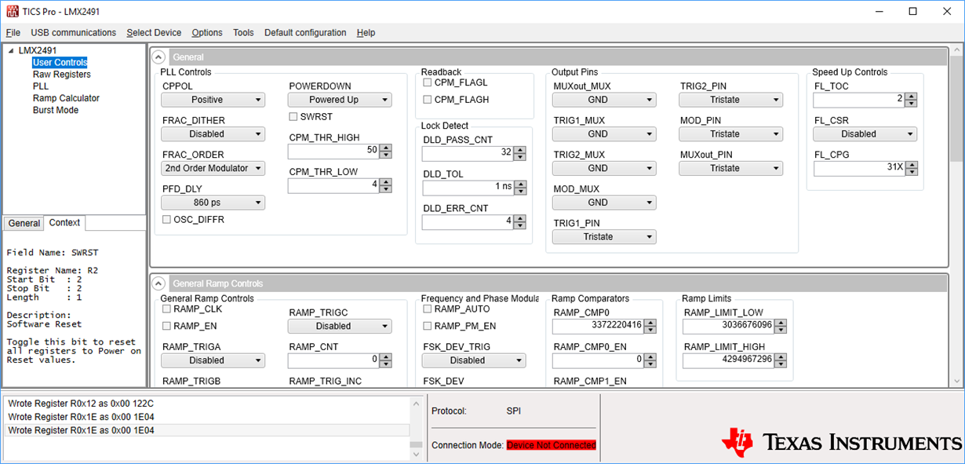Screen dimensions: 965x464
Task: Collapse the General Ramp Controls chevron icon
Action: click(158, 283)
